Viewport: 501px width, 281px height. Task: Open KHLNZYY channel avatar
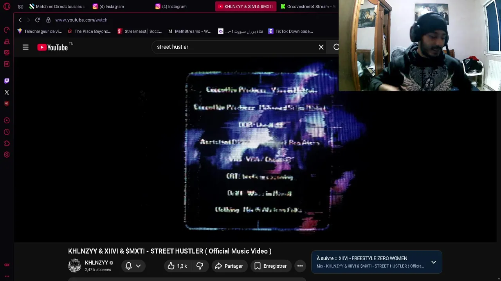point(74,266)
